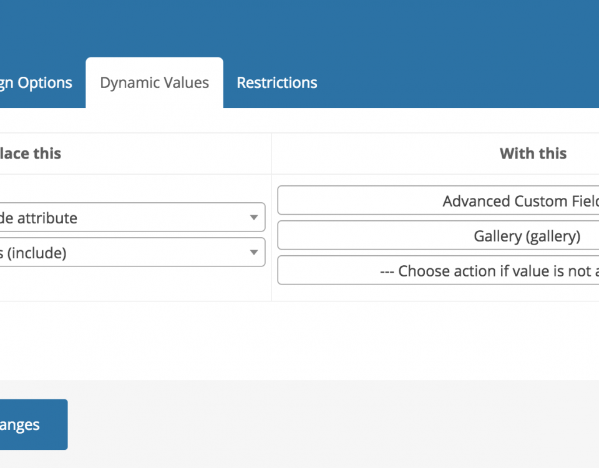This screenshot has width=599, height=468.
Task: Click blank space beneath the (include) dropdown
Action: click(134, 283)
